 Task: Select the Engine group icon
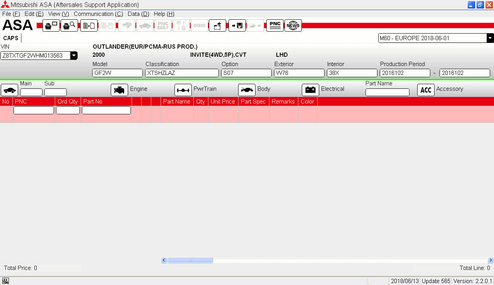[x=119, y=90]
